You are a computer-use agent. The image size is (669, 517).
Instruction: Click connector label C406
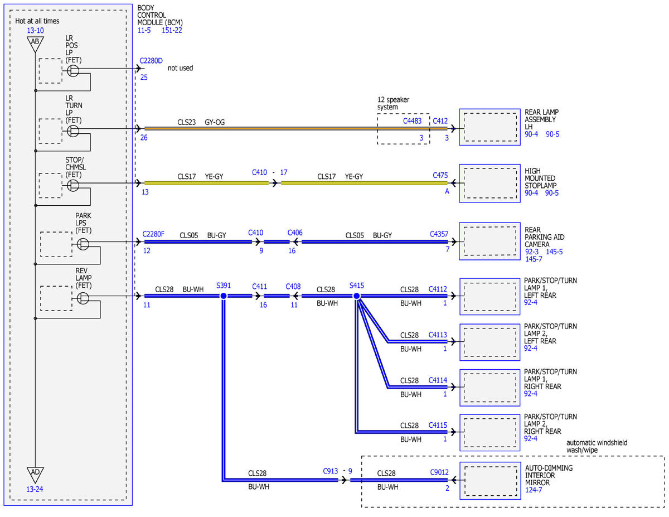[x=295, y=233]
